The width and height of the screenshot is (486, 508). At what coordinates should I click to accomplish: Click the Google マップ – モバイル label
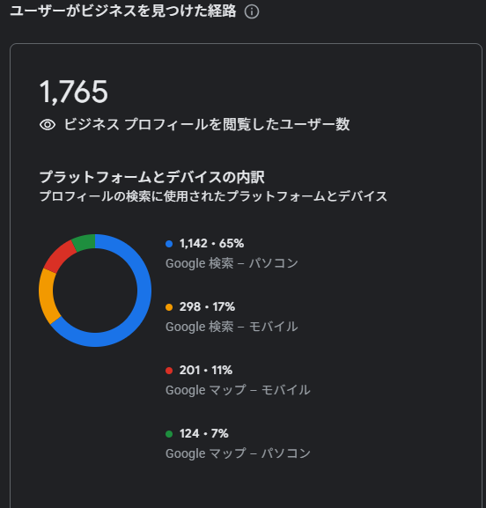tap(238, 390)
